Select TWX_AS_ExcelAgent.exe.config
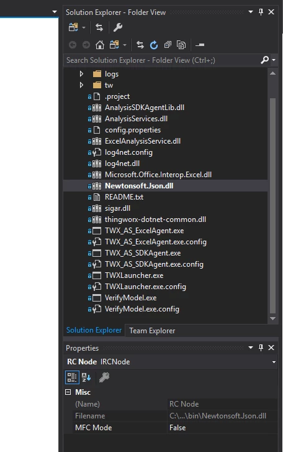The width and height of the screenshot is (283, 452). [x=156, y=242]
